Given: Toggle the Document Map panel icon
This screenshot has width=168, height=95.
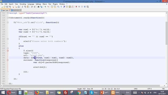Looking at the screenshot, I should [70, 7].
